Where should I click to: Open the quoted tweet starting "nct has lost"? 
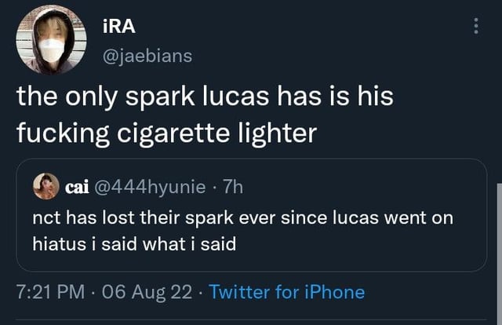(x=245, y=216)
